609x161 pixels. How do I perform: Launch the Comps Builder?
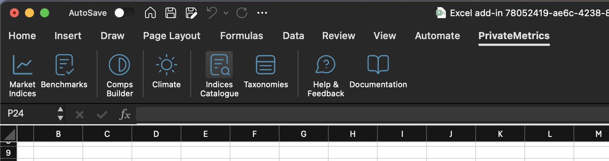tap(119, 74)
